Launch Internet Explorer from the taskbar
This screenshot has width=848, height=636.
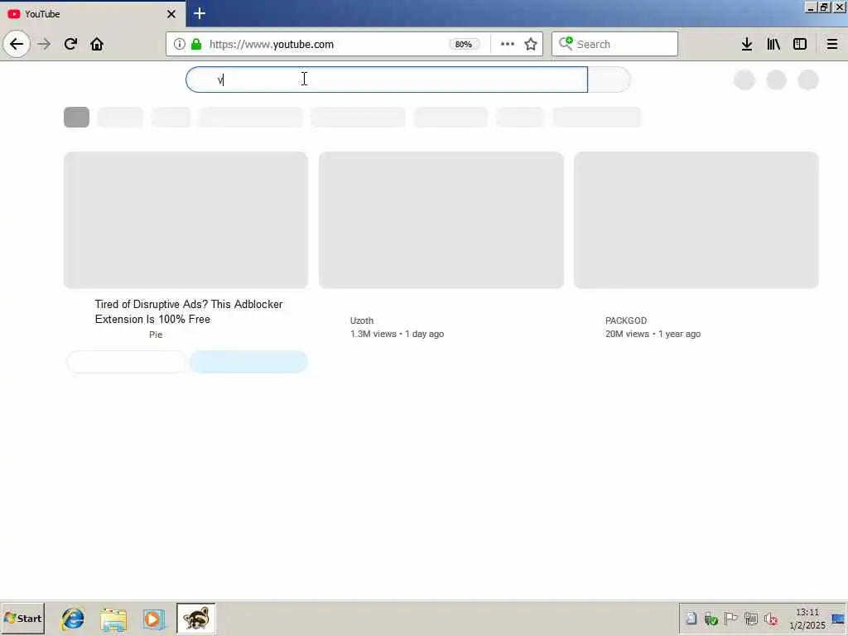[73, 619]
